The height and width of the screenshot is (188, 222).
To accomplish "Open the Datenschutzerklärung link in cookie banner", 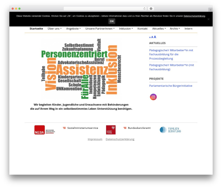I will (x=194, y=16).
